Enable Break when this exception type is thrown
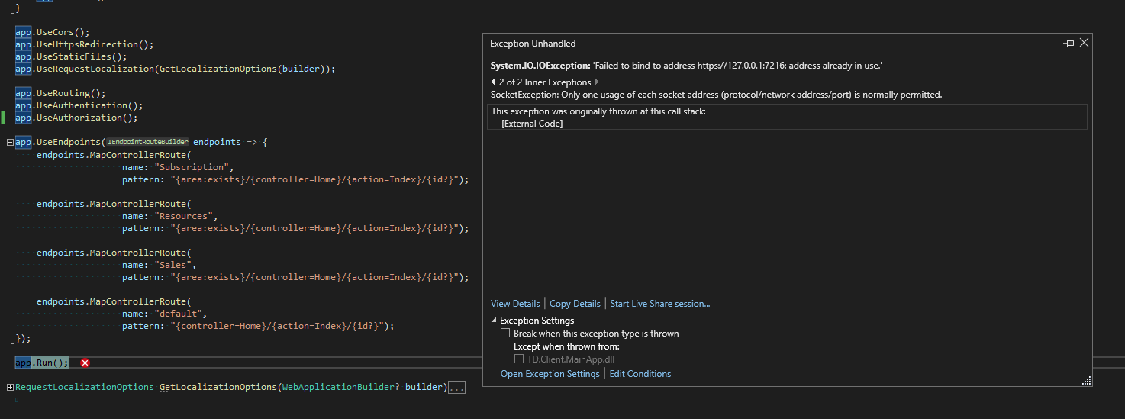 505,334
